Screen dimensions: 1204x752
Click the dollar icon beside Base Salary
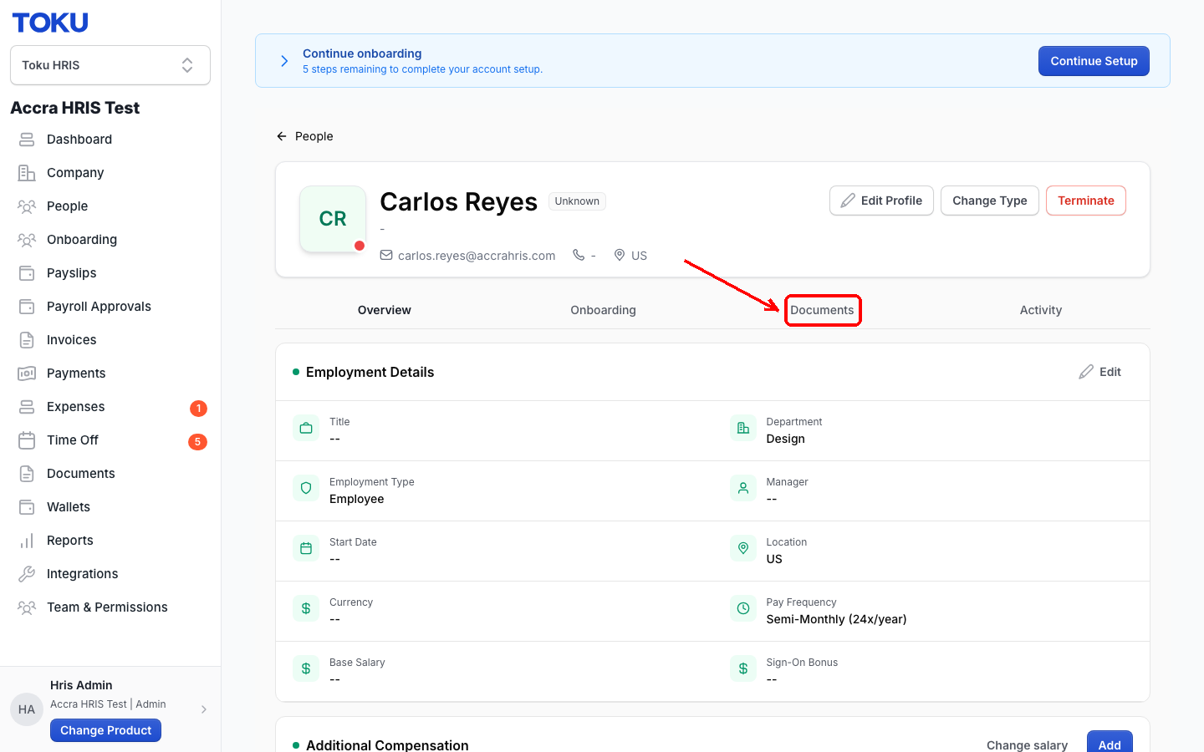[306, 669]
